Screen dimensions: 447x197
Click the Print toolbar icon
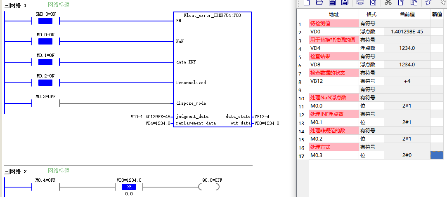[360, 2]
